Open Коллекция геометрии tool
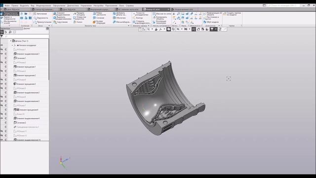The height and width of the screenshot is (178, 316). pos(159,22)
